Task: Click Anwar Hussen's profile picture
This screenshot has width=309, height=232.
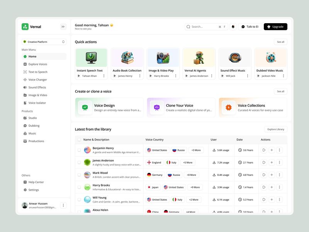Action: [x=25, y=205]
